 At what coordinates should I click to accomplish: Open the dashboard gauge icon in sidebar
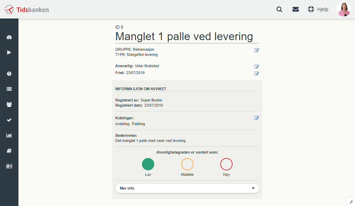9,37
